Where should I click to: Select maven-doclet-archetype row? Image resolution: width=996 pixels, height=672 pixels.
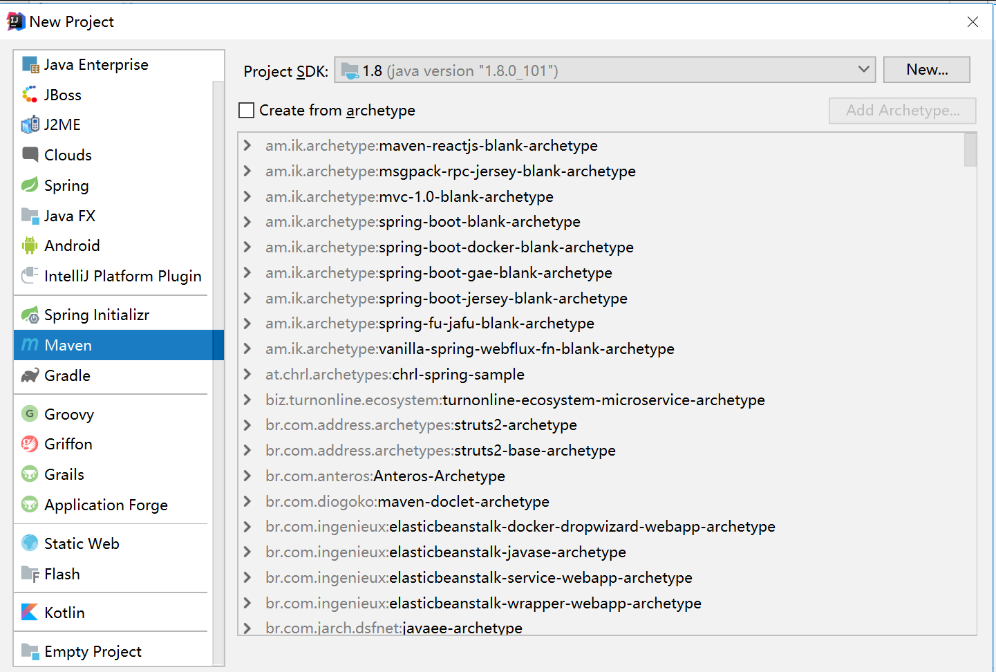click(x=601, y=502)
